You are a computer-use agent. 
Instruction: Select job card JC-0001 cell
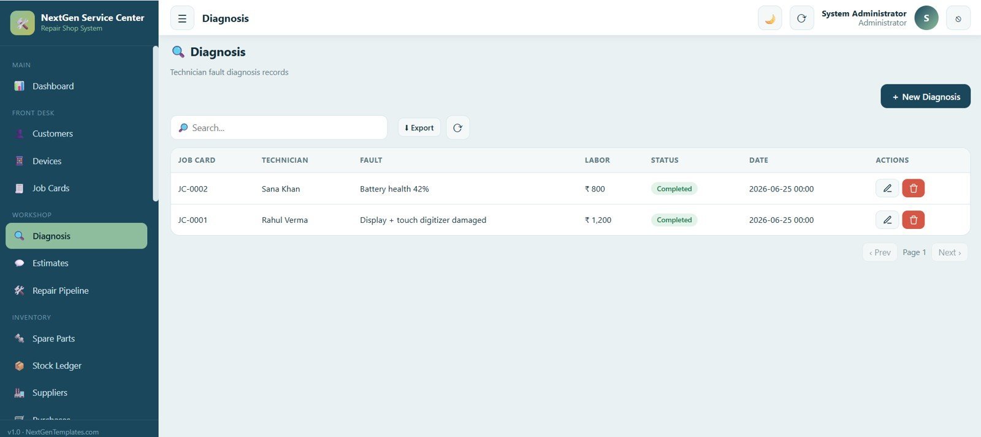pos(193,220)
